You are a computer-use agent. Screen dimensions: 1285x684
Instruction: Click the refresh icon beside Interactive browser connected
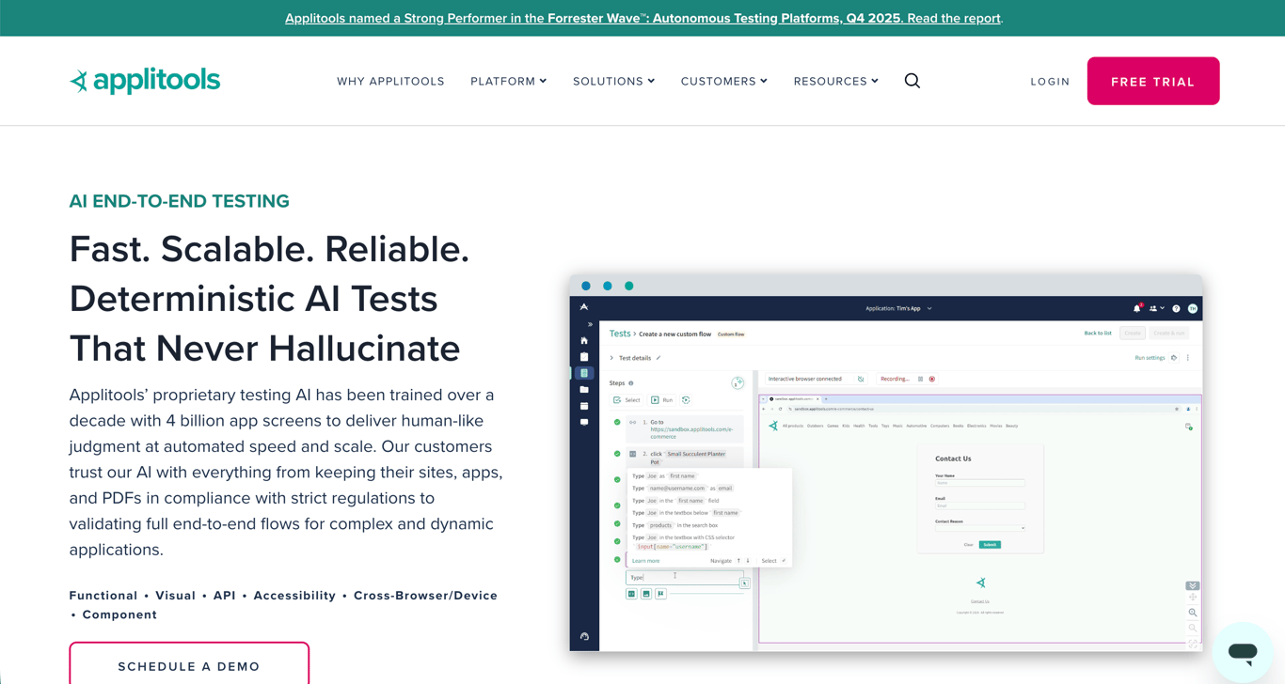point(860,379)
